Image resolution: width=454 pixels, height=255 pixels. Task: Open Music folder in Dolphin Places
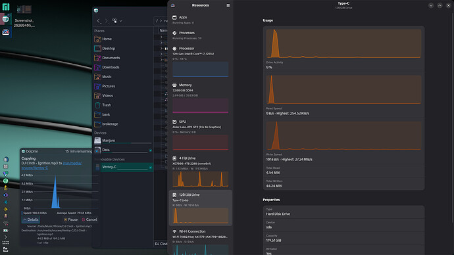pyautogui.click(x=123, y=77)
